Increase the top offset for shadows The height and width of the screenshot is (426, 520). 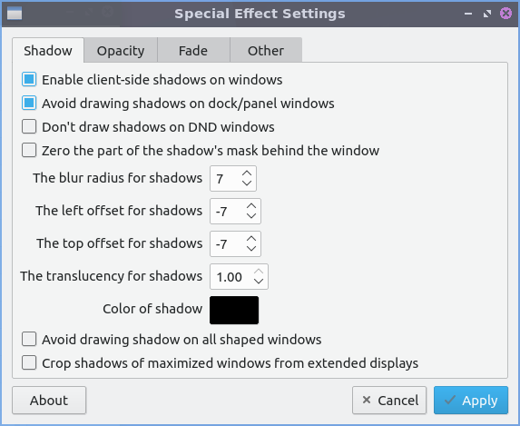point(251,239)
